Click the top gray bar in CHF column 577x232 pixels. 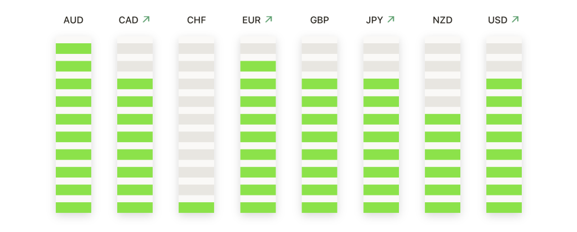tap(197, 48)
